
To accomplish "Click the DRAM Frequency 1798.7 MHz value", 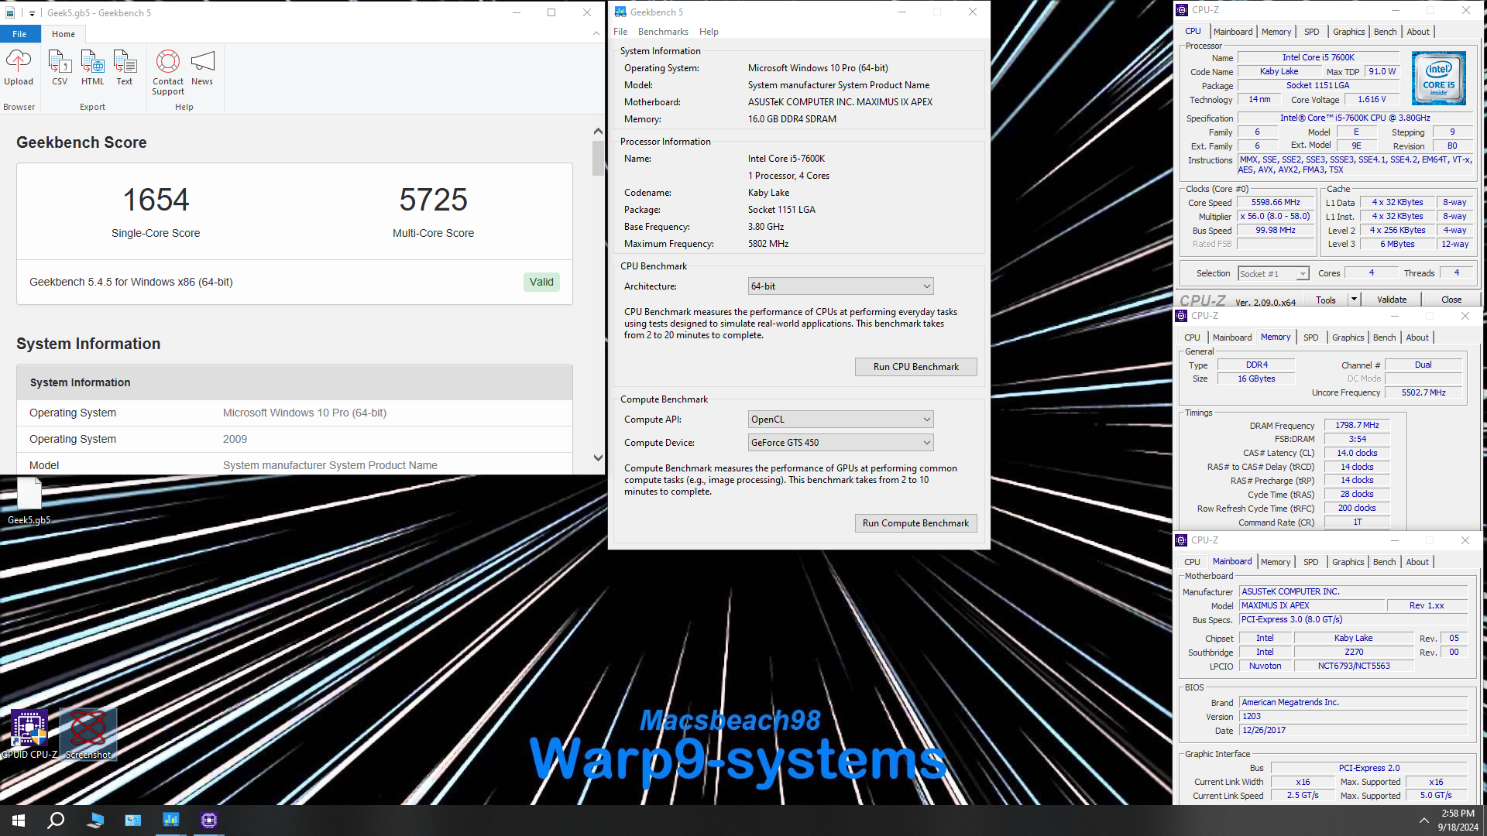I will click(1357, 426).
